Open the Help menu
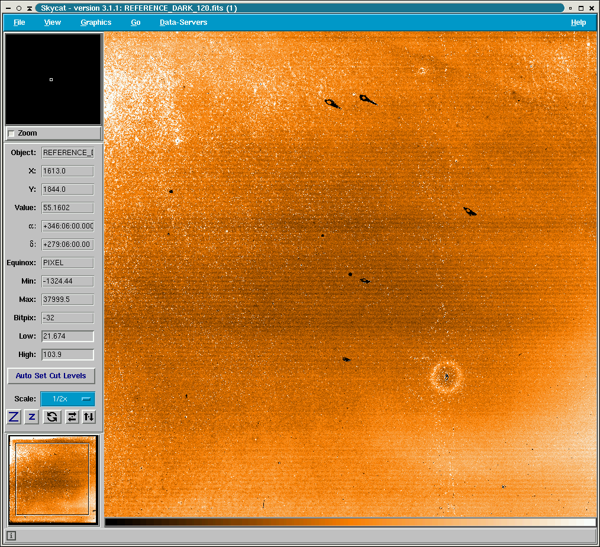 (x=578, y=22)
